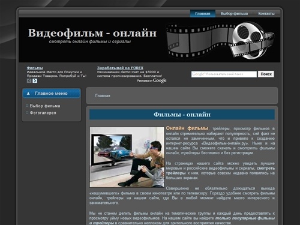The width and height of the screenshot is (300, 225).
Task: Click the next ad arrow icon
Action: click(x=35, y=80)
